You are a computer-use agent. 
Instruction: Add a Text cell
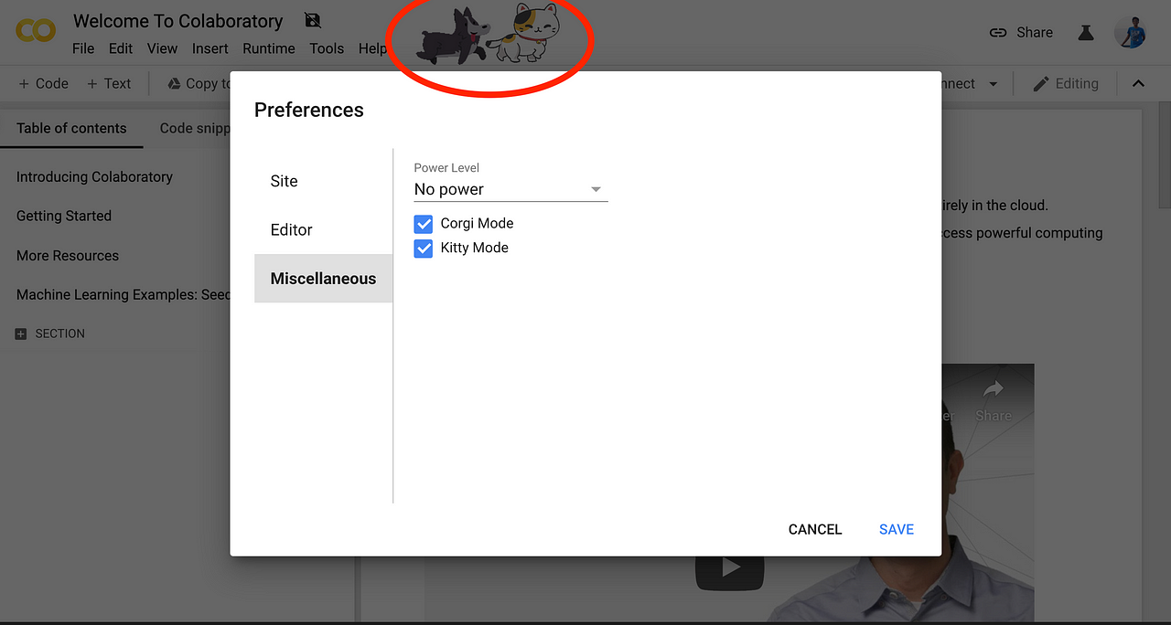tap(109, 83)
